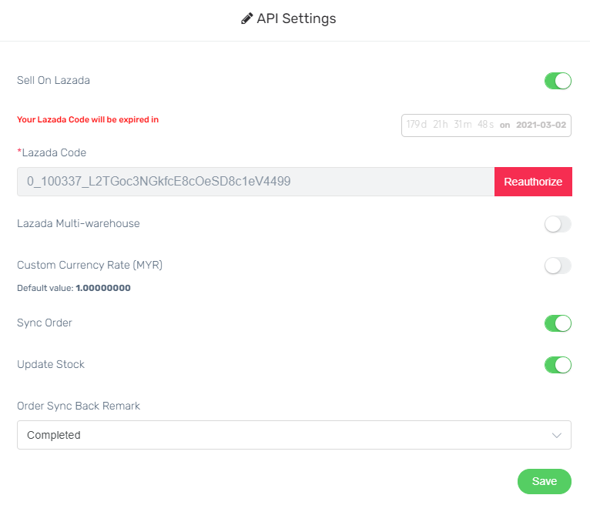Viewport: 590px width, 505px height.
Task: Click the Sync Order label
Action: (x=45, y=323)
